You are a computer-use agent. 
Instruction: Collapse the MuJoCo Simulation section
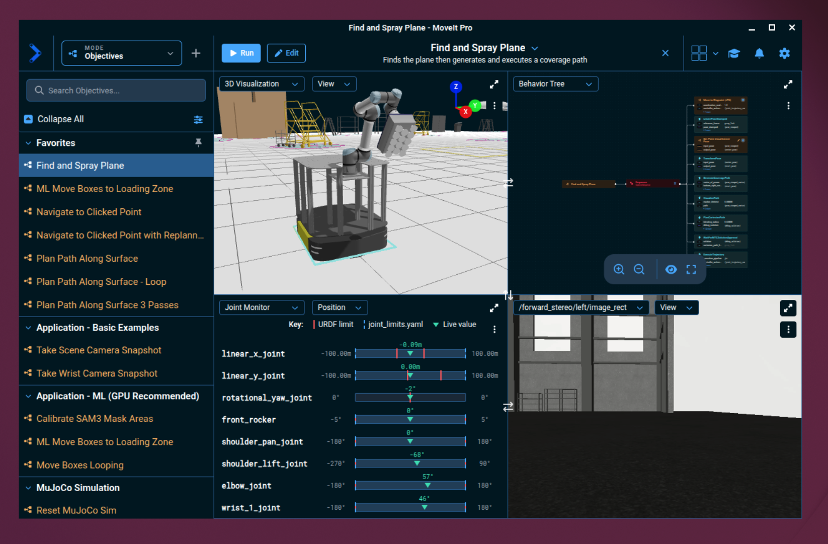28,488
